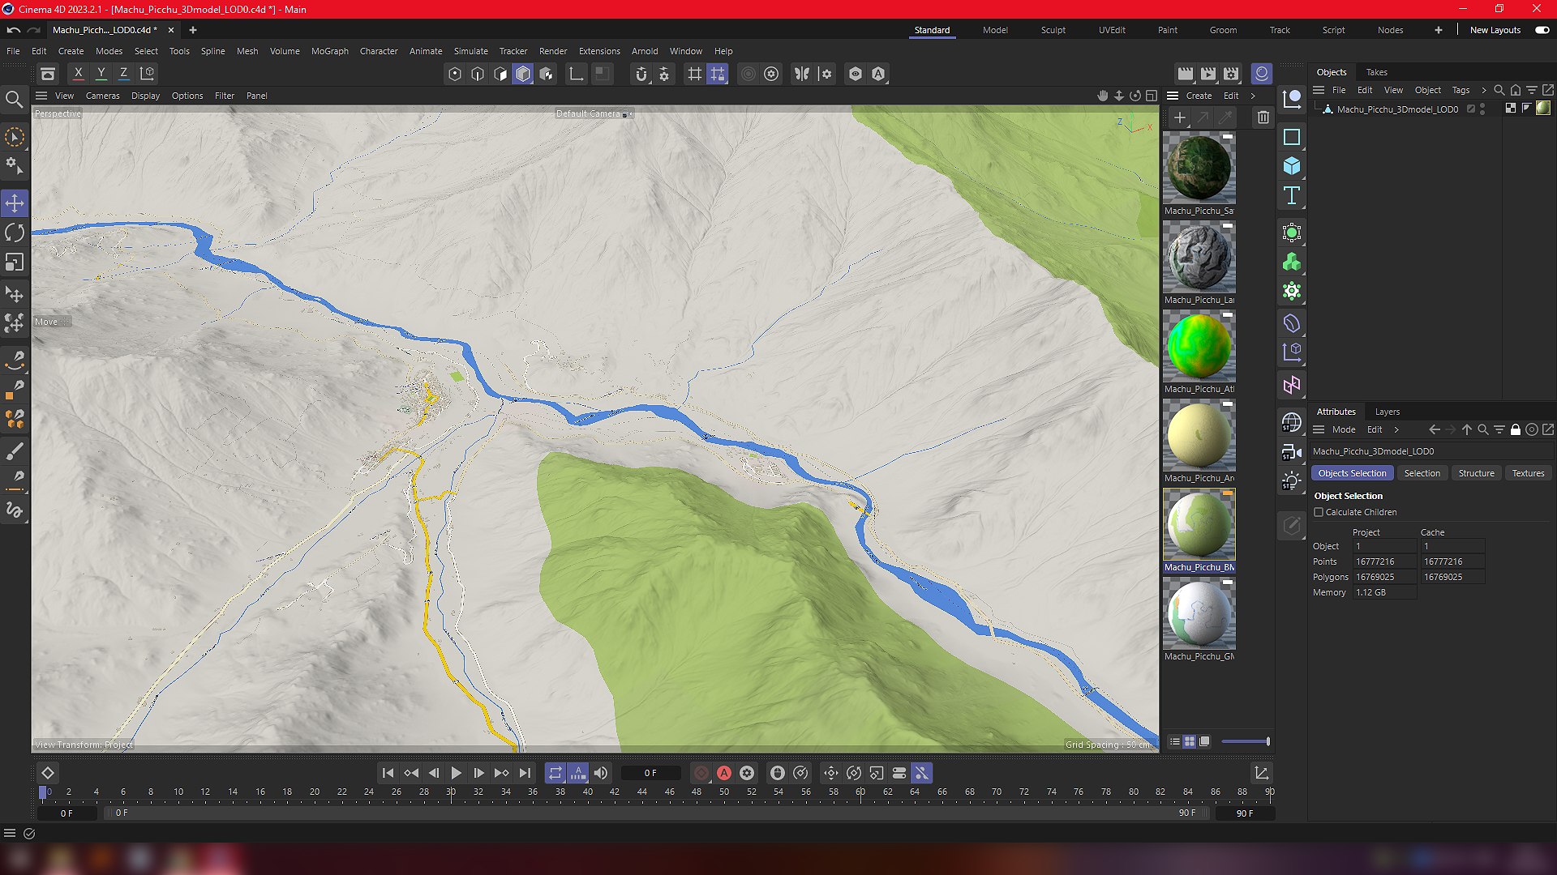Select the Move tool in left toolbar
Viewport: 1557px width, 875px height.
click(15, 203)
